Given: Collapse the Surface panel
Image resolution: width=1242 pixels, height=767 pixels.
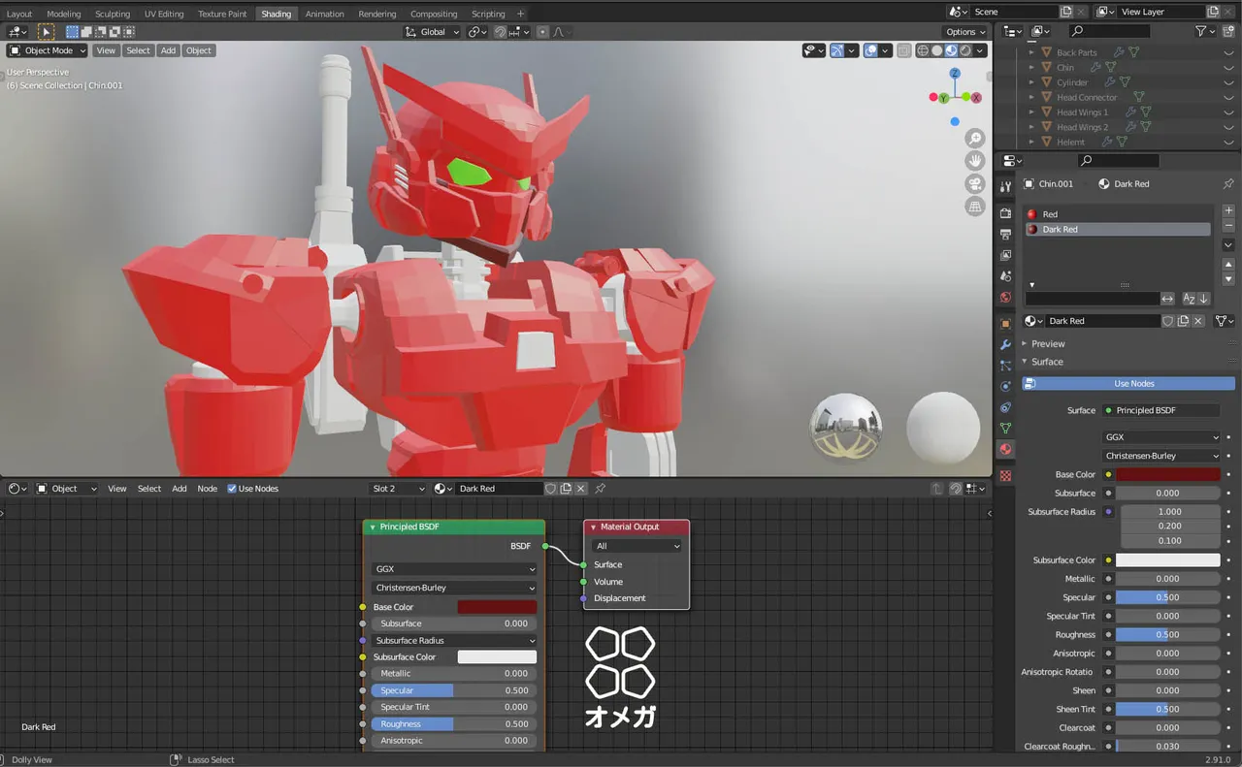Looking at the screenshot, I should coord(1046,362).
